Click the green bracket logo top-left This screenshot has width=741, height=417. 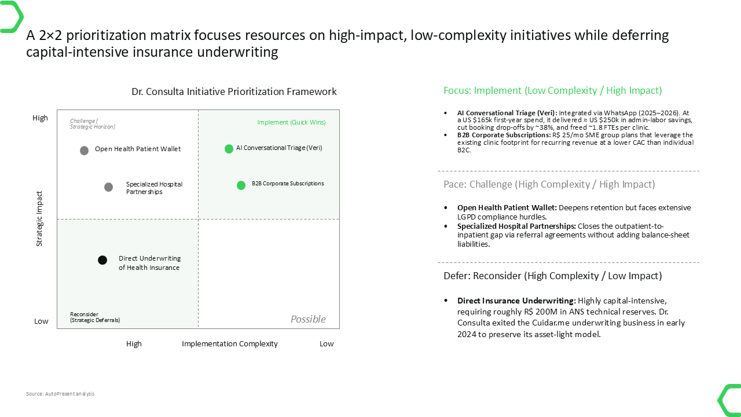tap(12, 16)
